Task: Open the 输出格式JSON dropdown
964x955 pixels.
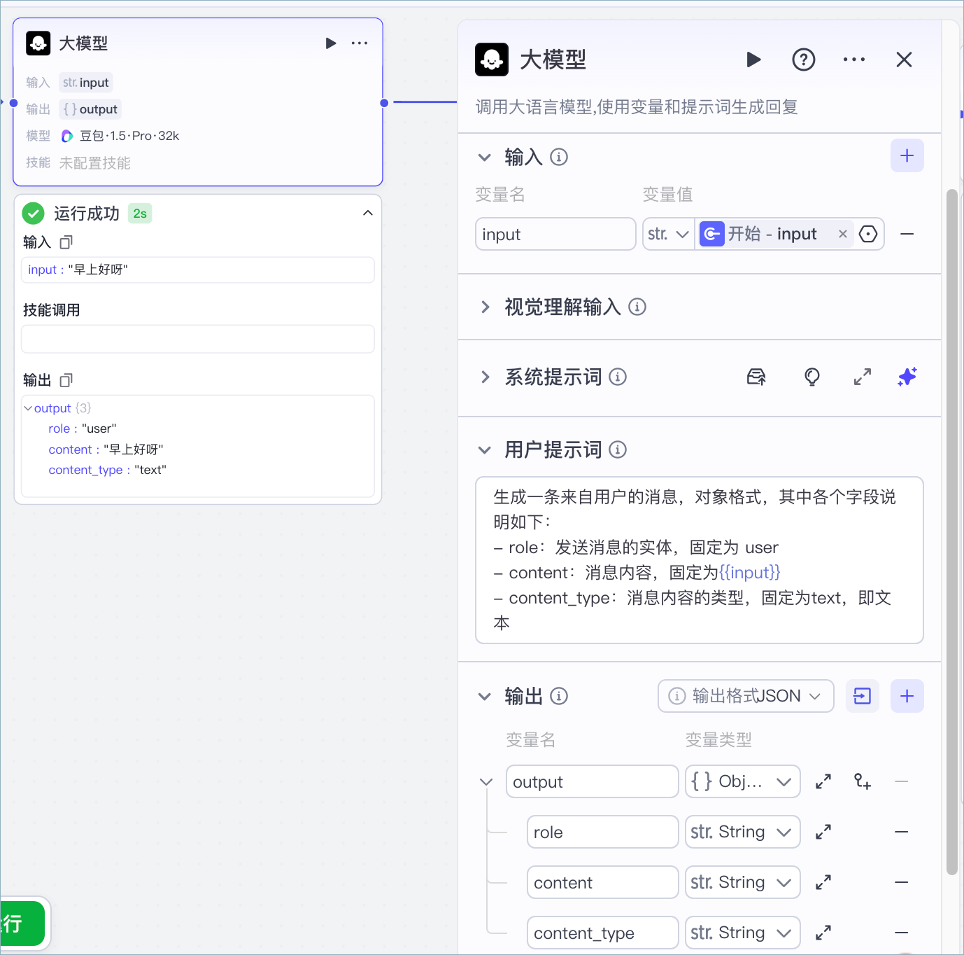Action: click(745, 696)
